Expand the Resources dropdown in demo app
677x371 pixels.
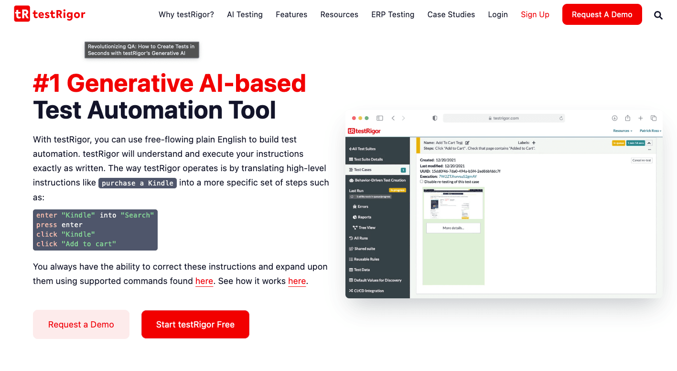pyautogui.click(x=623, y=131)
